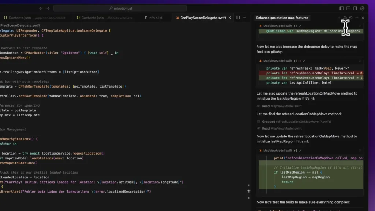Click the 'Initial stations loaded' print line
The width and height of the screenshot is (375, 211).
click(x=92, y=182)
